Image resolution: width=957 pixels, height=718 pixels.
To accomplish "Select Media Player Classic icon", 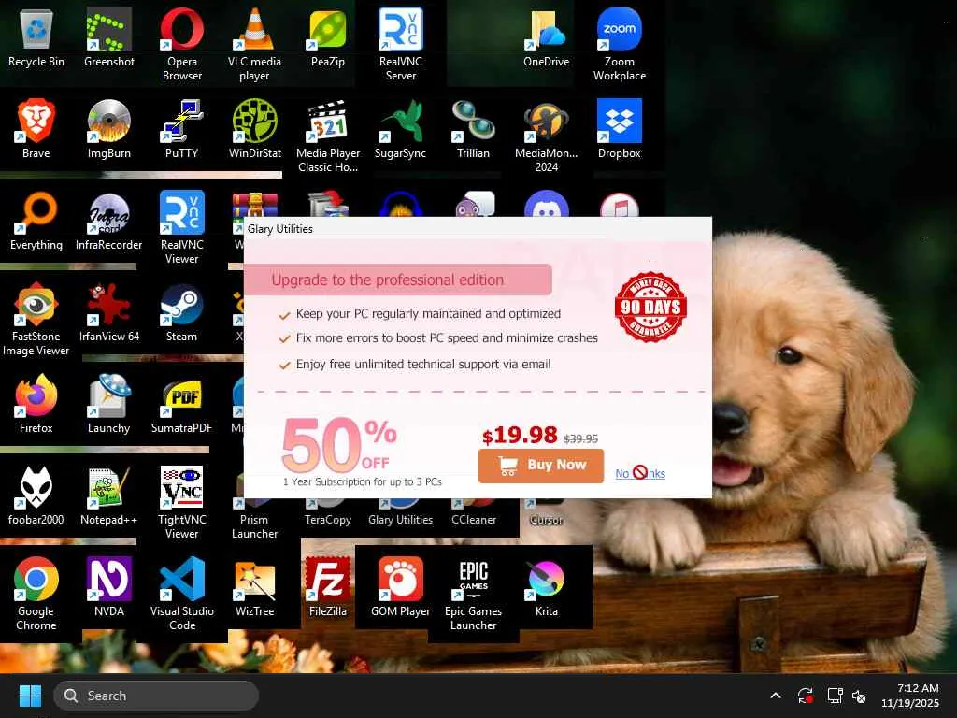I will pos(328,135).
